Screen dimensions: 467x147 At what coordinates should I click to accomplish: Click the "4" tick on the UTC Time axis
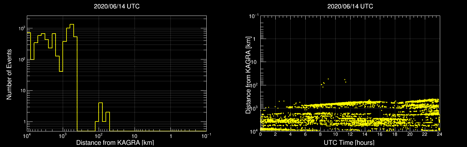pyautogui.click(x=290, y=134)
